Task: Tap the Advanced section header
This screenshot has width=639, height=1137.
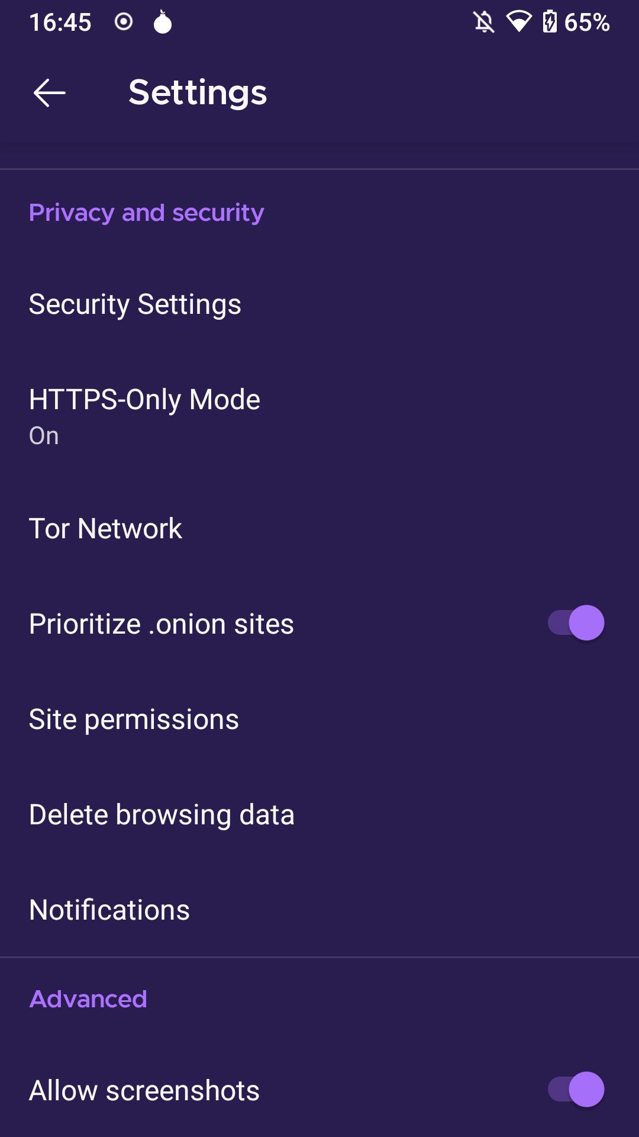Action: click(88, 999)
